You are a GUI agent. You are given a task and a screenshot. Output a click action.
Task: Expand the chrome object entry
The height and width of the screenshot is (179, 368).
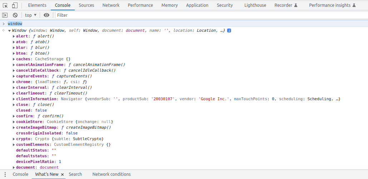14,82
